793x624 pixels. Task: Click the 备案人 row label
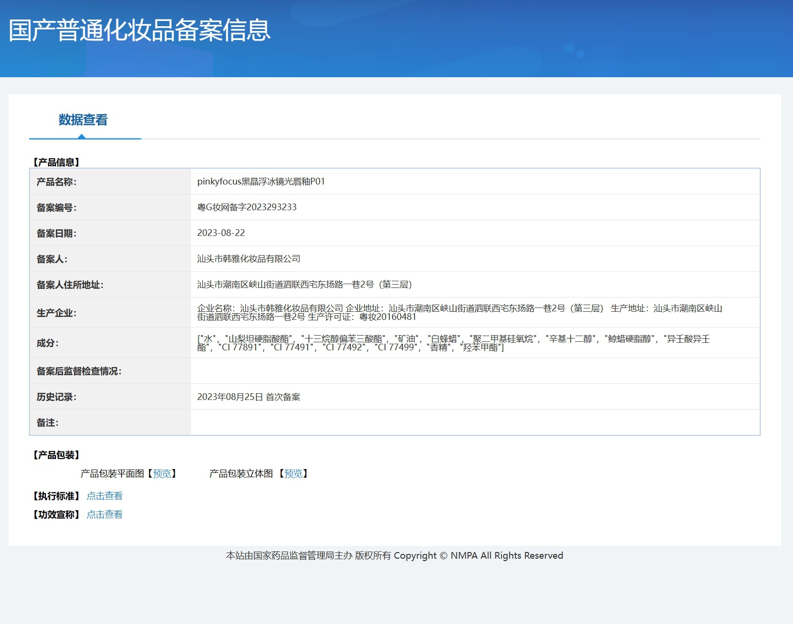click(x=52, y=259)
